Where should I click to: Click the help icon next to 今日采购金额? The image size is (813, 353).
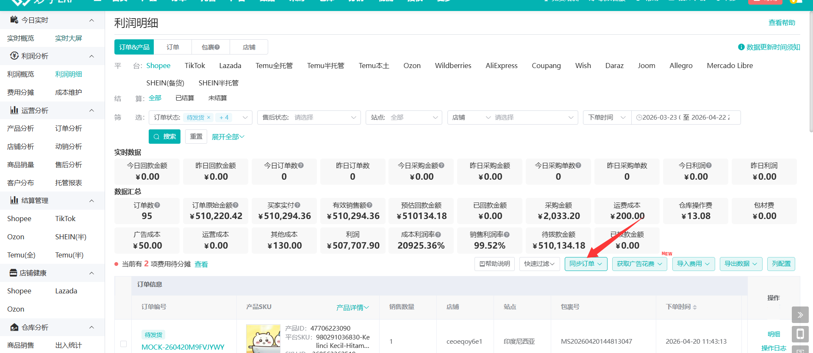pos(441,165)
